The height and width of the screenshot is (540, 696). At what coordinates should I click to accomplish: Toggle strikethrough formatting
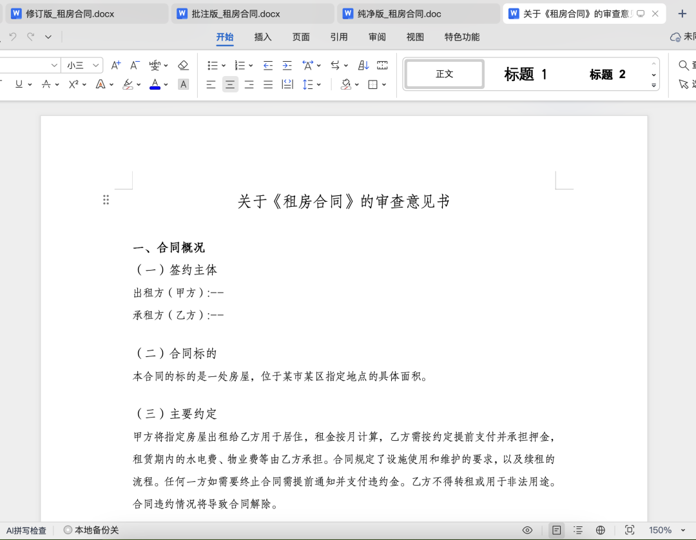point(46,84)
